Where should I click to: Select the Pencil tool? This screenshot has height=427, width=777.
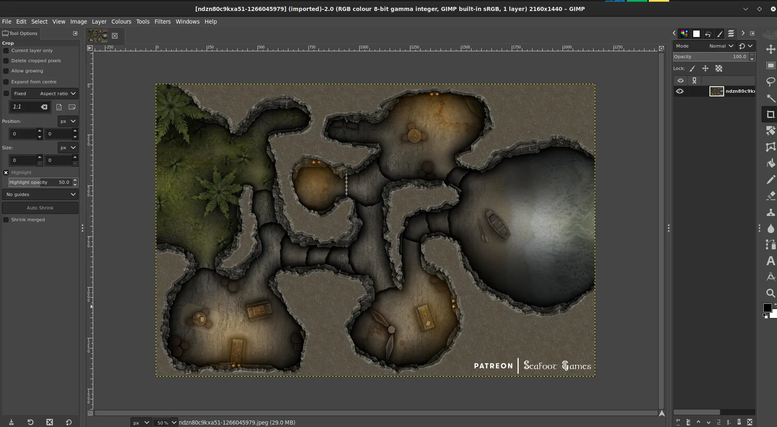pyautogui.click(x=770, y=180)
